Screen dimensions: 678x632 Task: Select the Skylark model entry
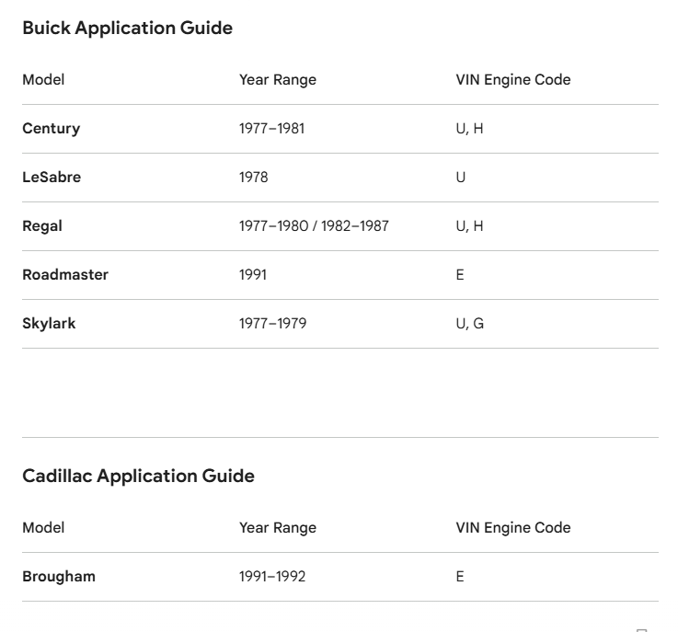(49, 324)
